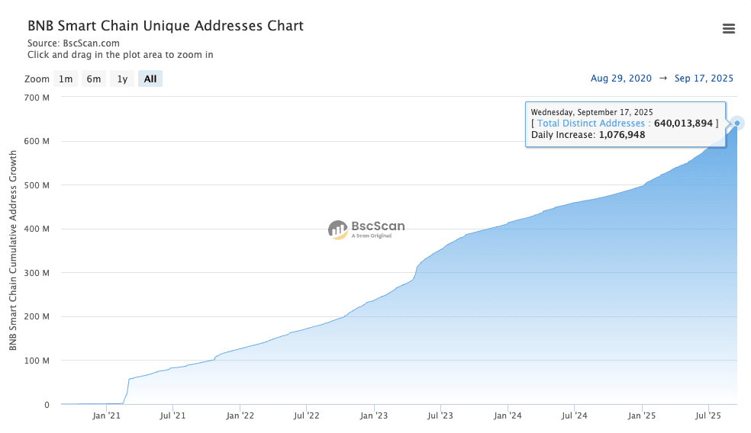Open the chart context hamburger menu
751x433 pixels.
[x=729, y=29]
